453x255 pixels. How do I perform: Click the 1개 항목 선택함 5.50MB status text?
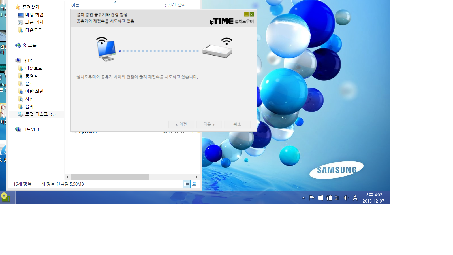[x=61, y=184]
